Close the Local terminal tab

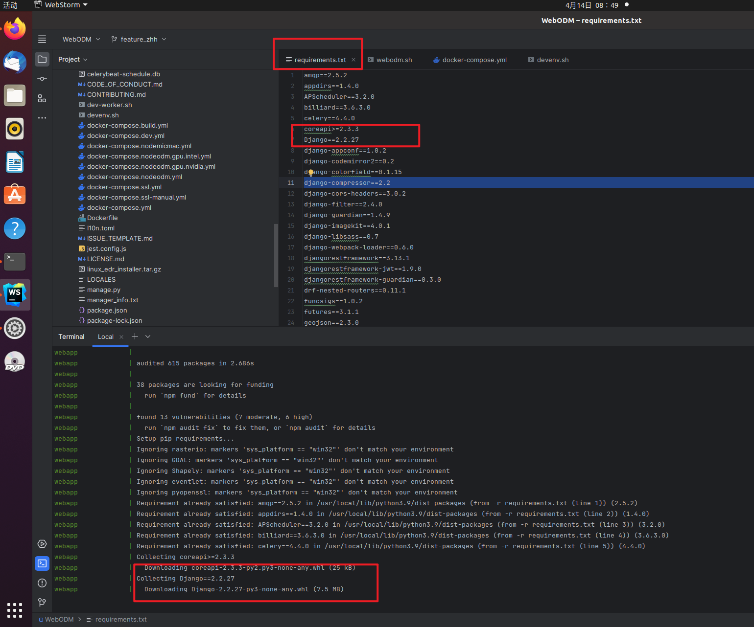tap(121, 337)
